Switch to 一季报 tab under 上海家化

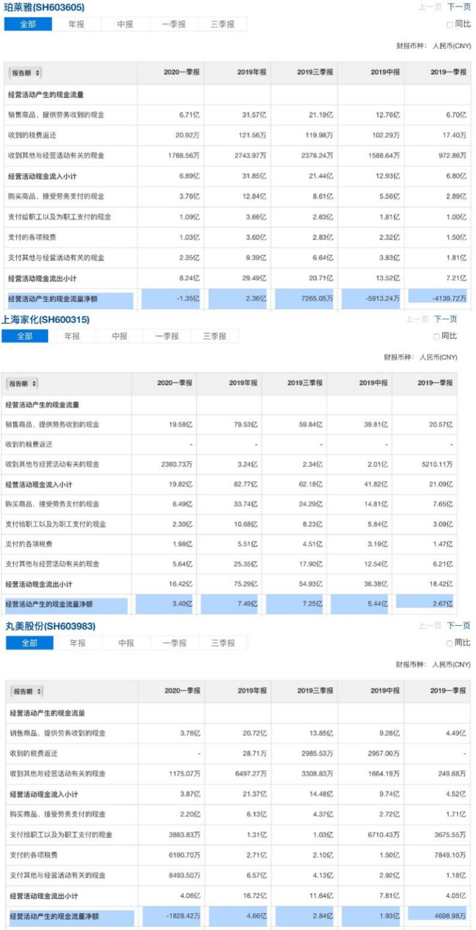click(x=167, y=336)
